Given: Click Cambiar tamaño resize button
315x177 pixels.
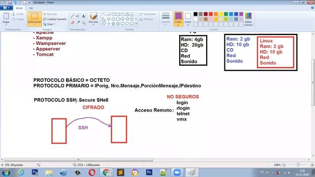Looking at the screenshot, I should coord(55,19).
